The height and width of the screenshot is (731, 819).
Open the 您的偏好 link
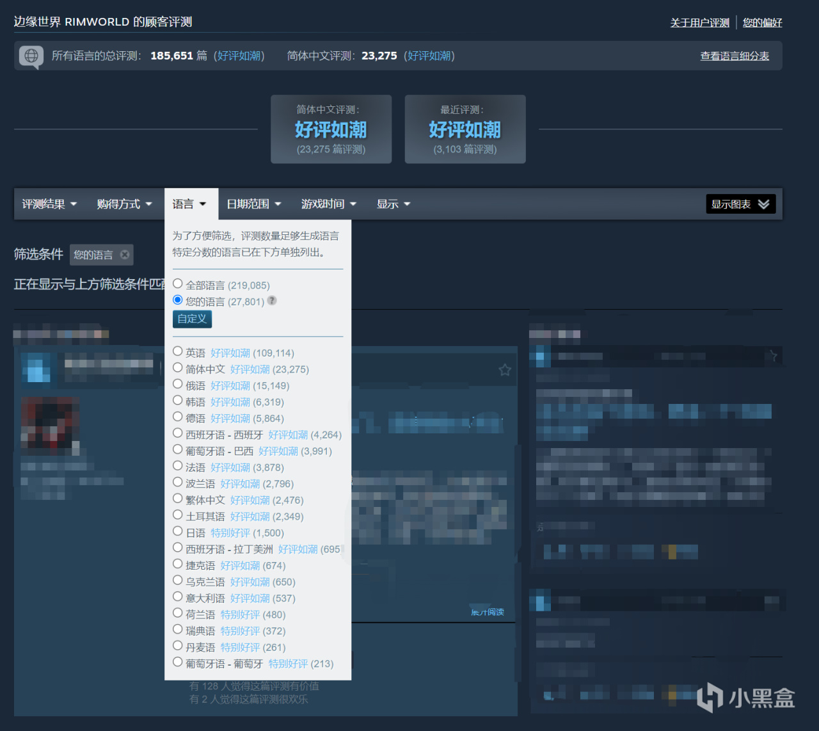pos(763,22)
